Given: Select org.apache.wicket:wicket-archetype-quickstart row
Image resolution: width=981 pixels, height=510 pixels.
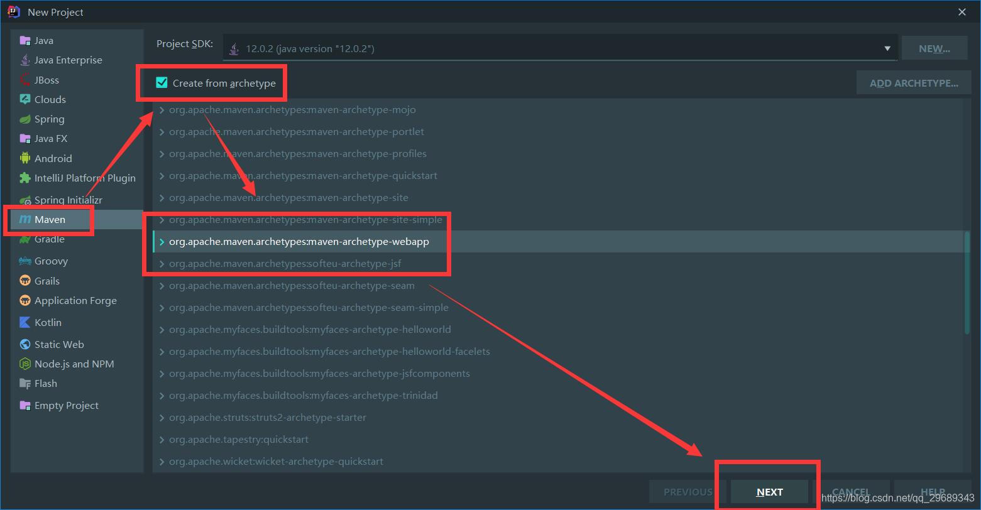Looking at the screenshot, I should tap(557, 462).
